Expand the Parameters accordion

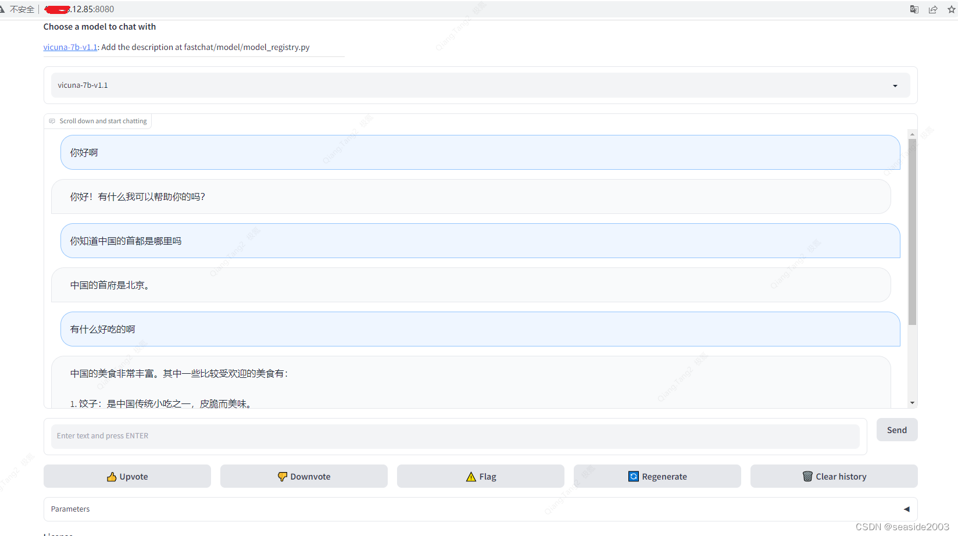pos(481,509)
